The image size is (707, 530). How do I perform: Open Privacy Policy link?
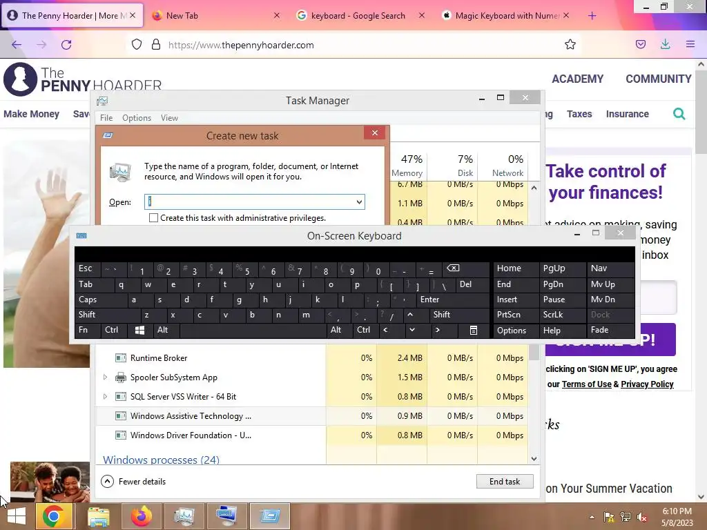click(647, 384)
